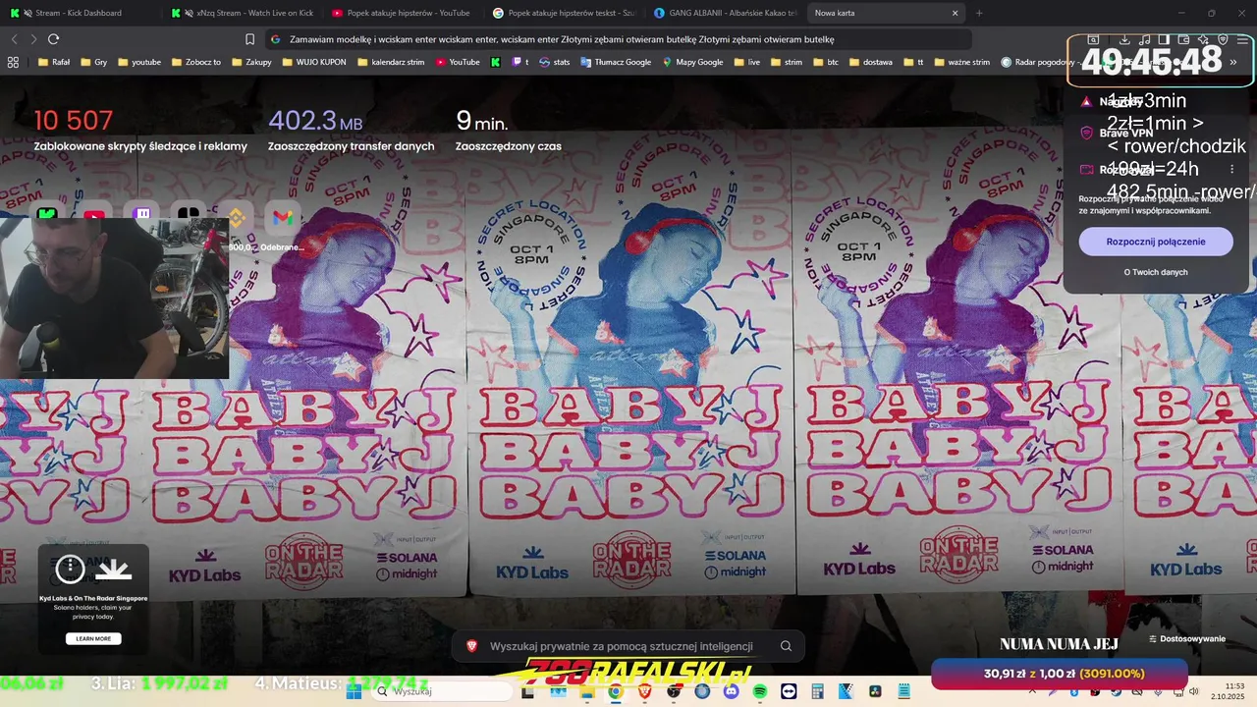Screen dimensions: 1257x707
Task: Click Rozpocznij połączenie button
Action: coord(1156,241)
